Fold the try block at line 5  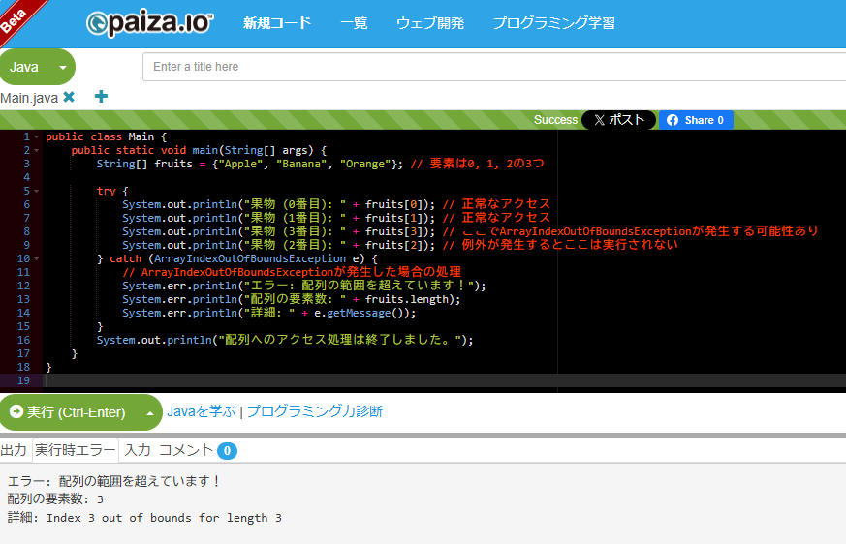[37, 192]
